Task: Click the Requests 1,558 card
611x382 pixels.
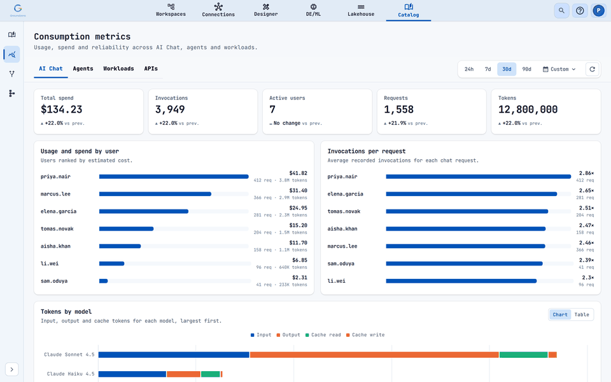Action: (432, 111)
